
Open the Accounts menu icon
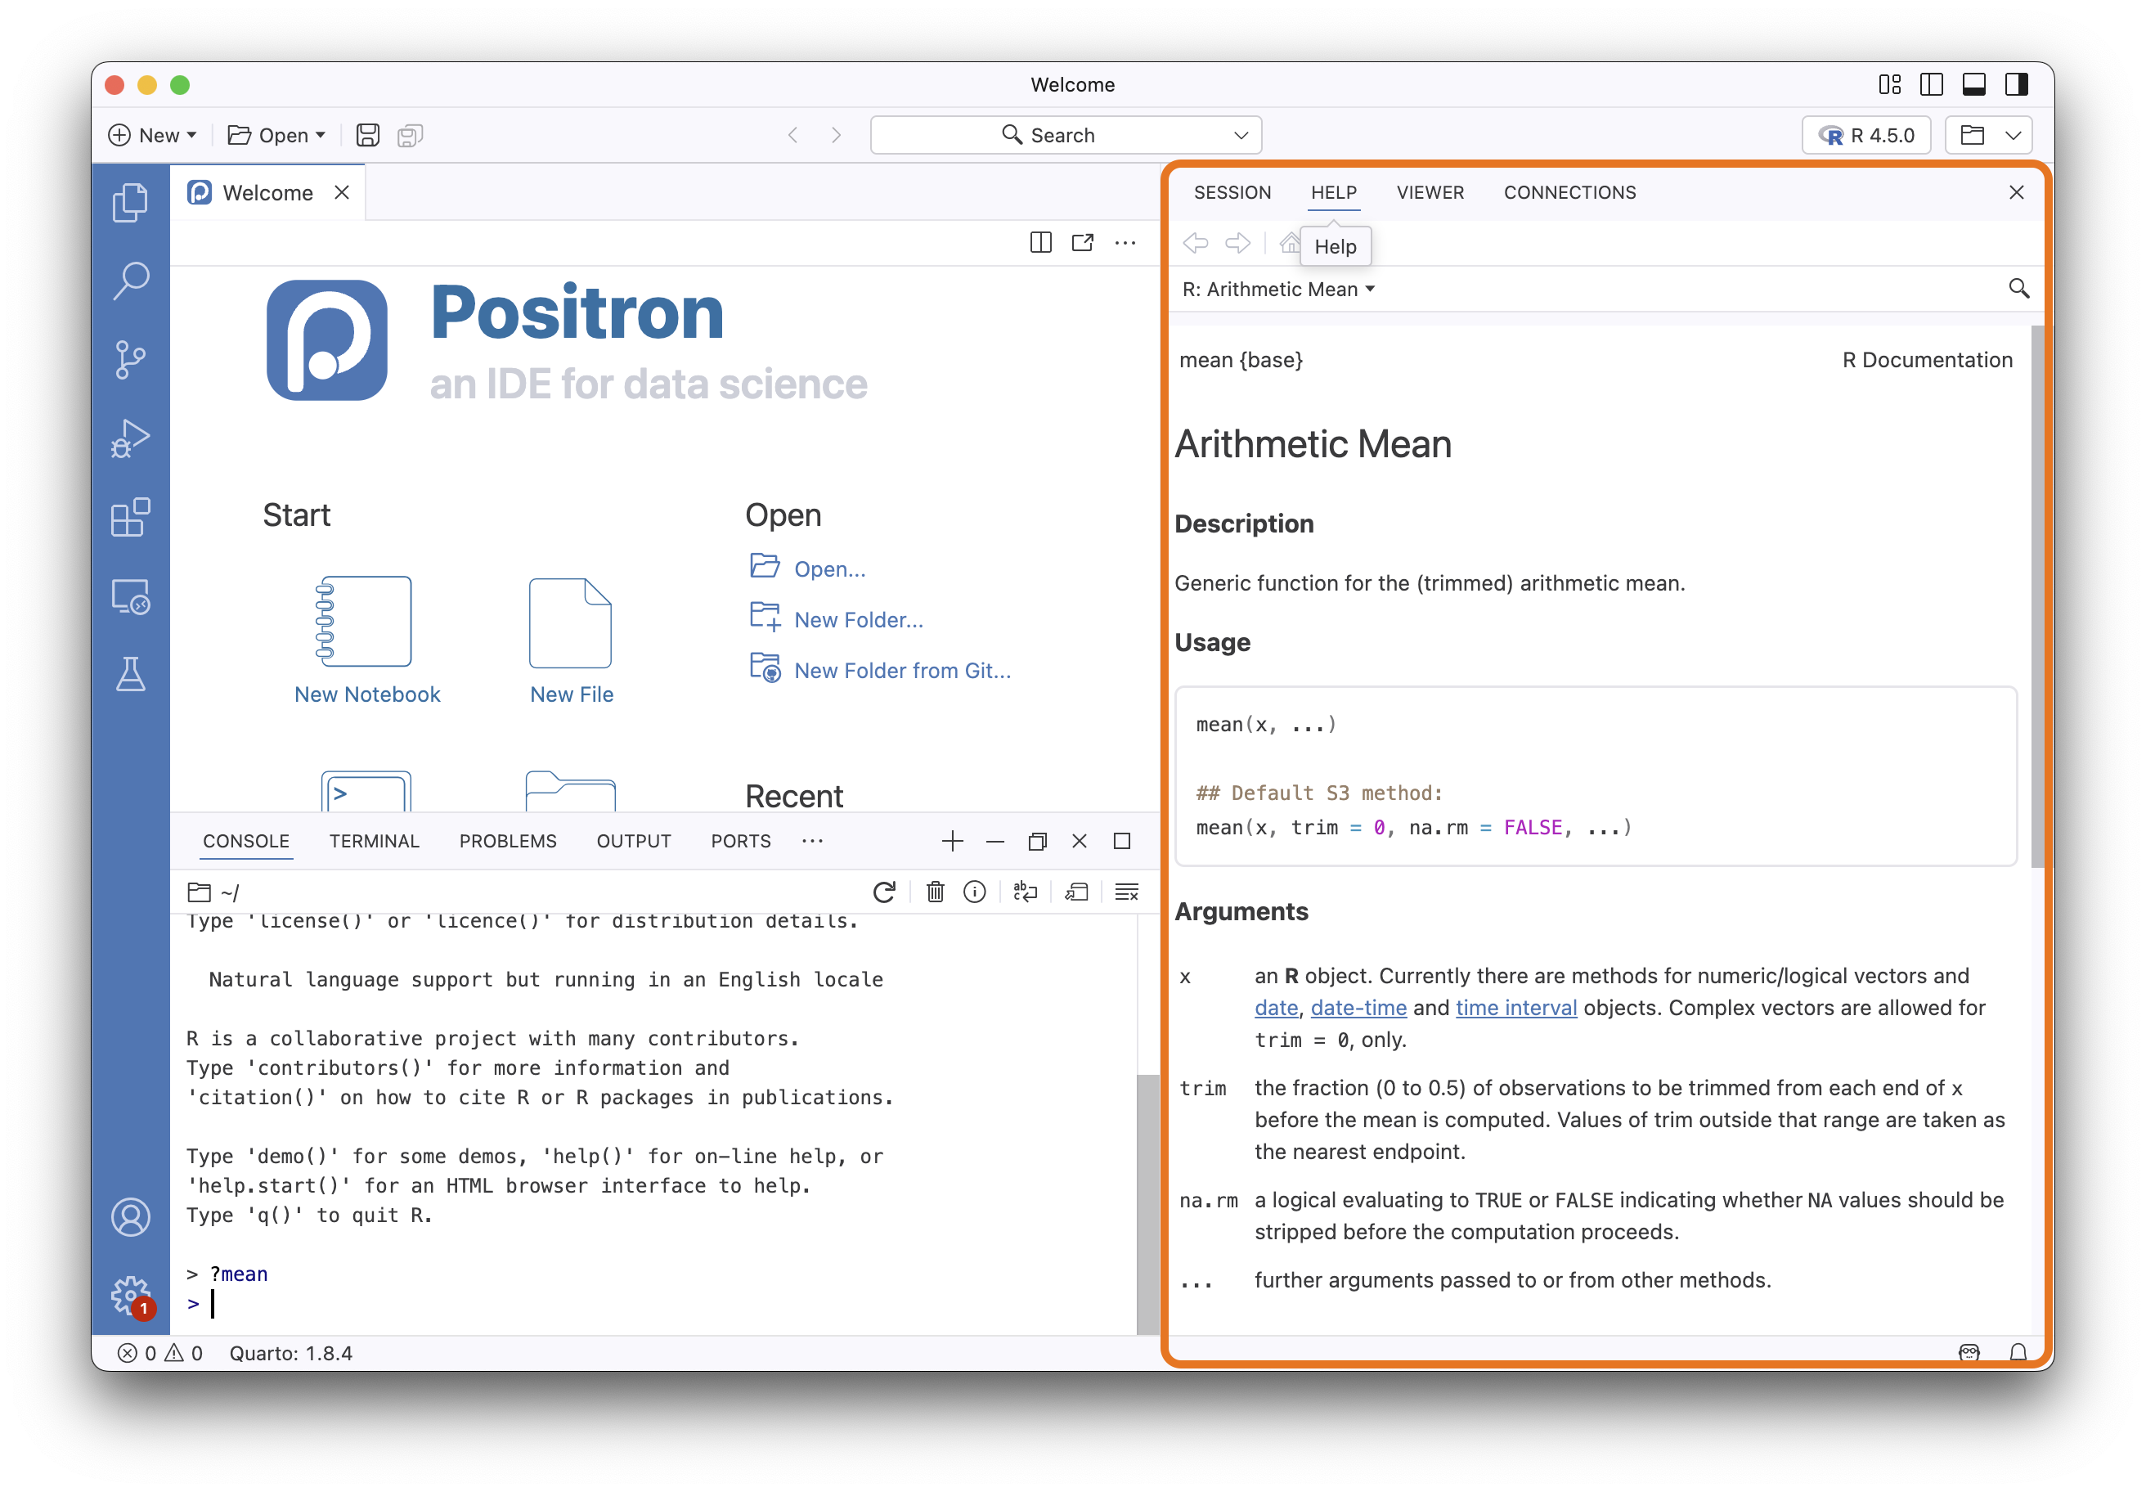click(x=130, y=1216)
